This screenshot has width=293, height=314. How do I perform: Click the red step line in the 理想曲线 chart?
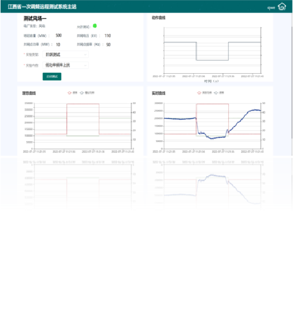click(83, 104)
